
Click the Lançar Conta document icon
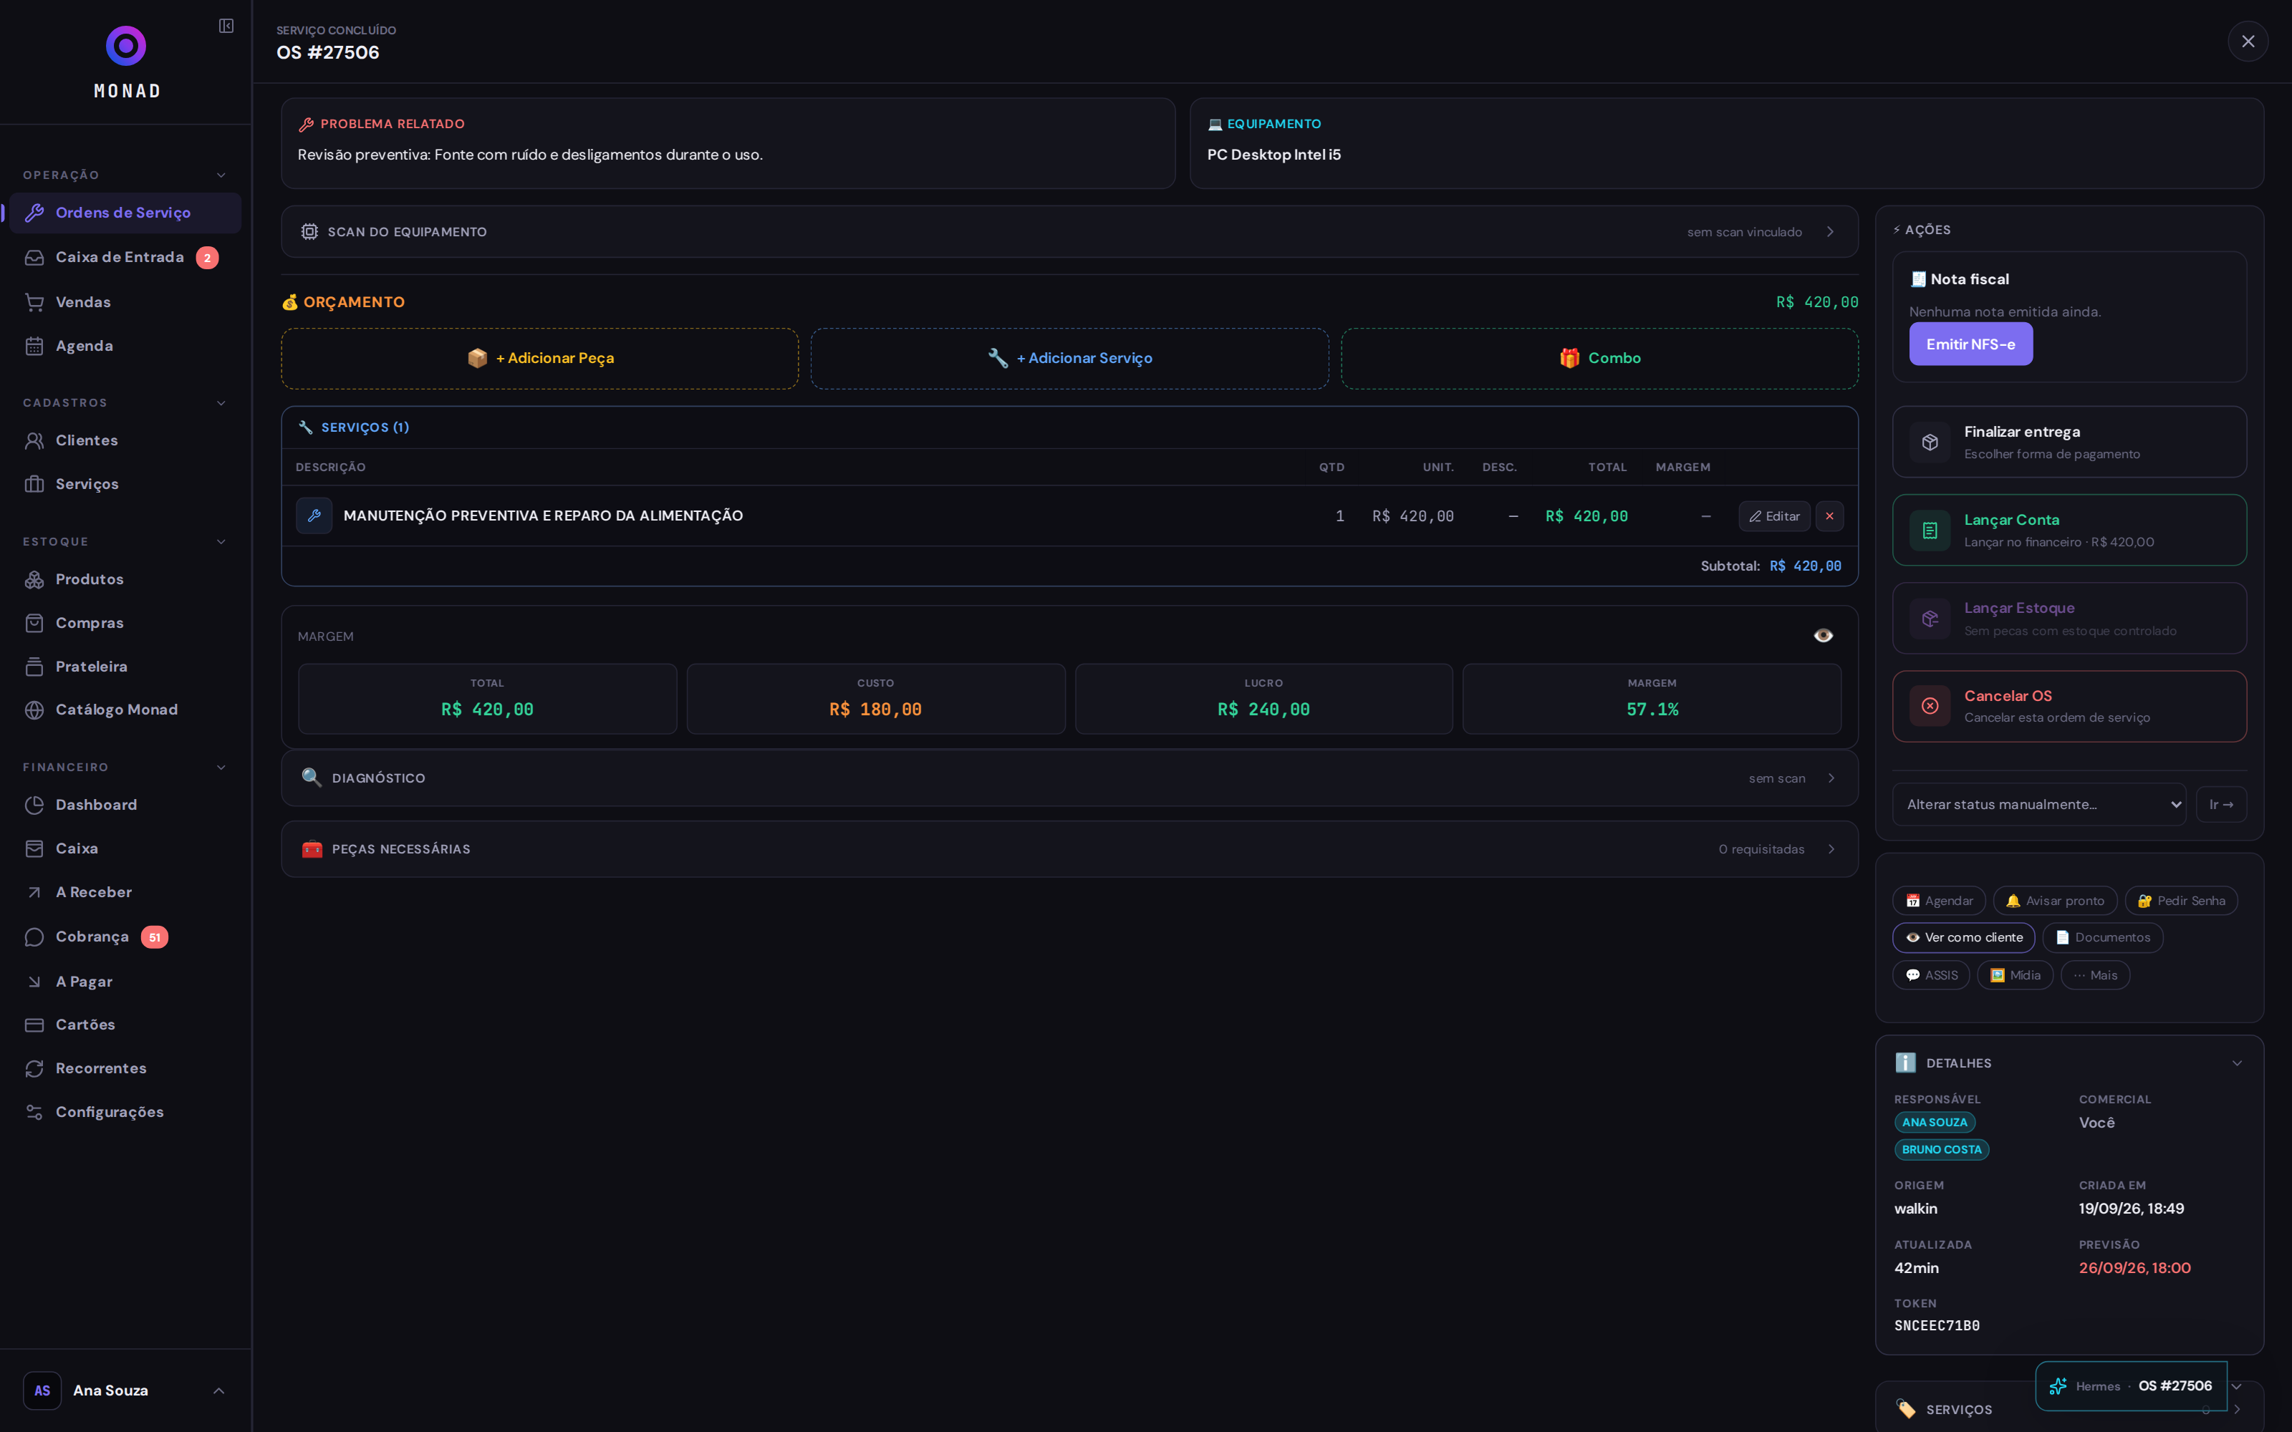pyautogui.click(x=1930, y=531)
